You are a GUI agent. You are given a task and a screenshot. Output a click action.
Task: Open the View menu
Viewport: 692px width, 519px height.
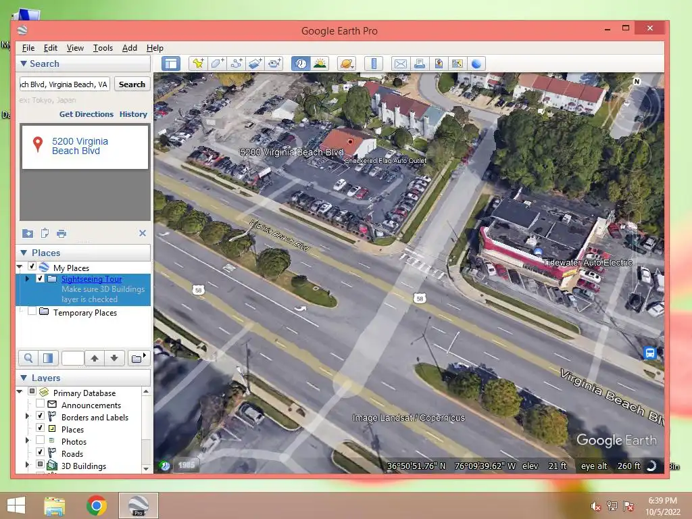click(x=75, y=48)
